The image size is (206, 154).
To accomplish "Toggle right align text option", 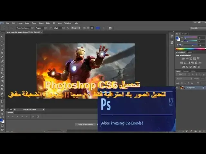I will [92, 28].
